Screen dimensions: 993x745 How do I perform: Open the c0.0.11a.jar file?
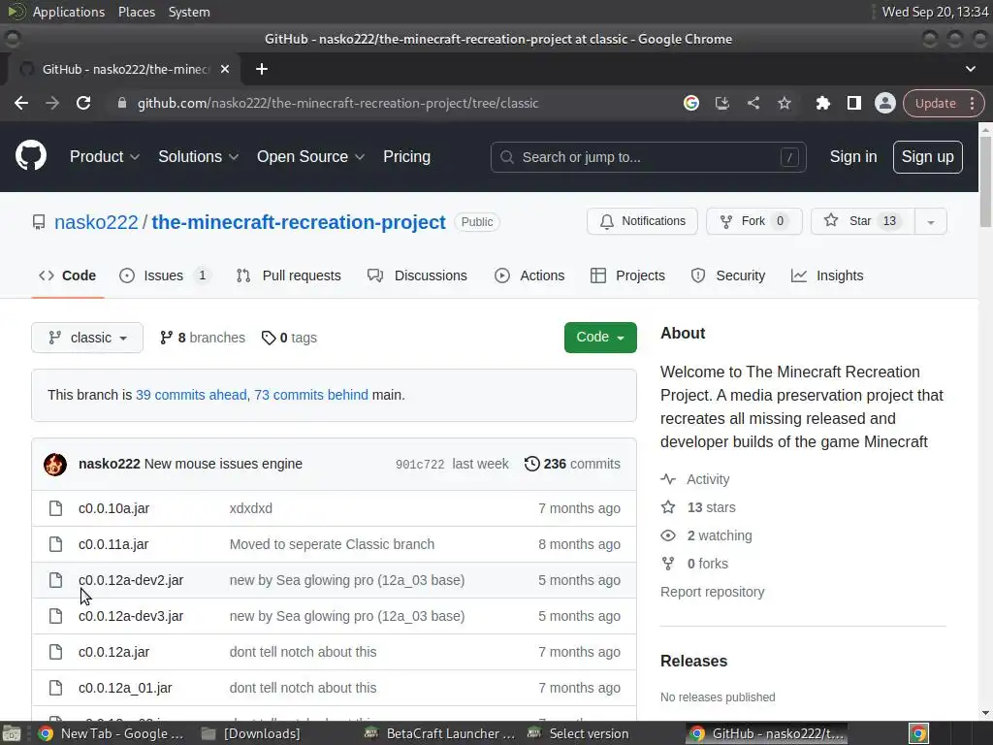[113, 544]
